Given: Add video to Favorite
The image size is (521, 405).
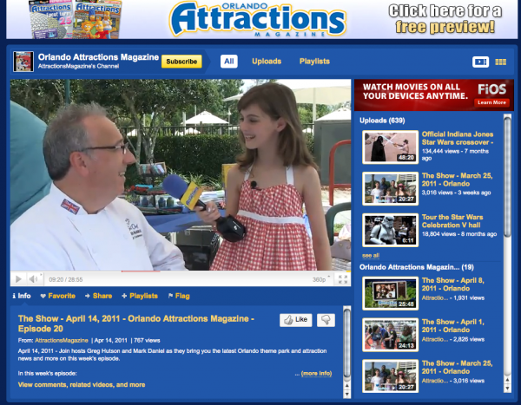Looking at the screenshot, I should tap(59, 296).
